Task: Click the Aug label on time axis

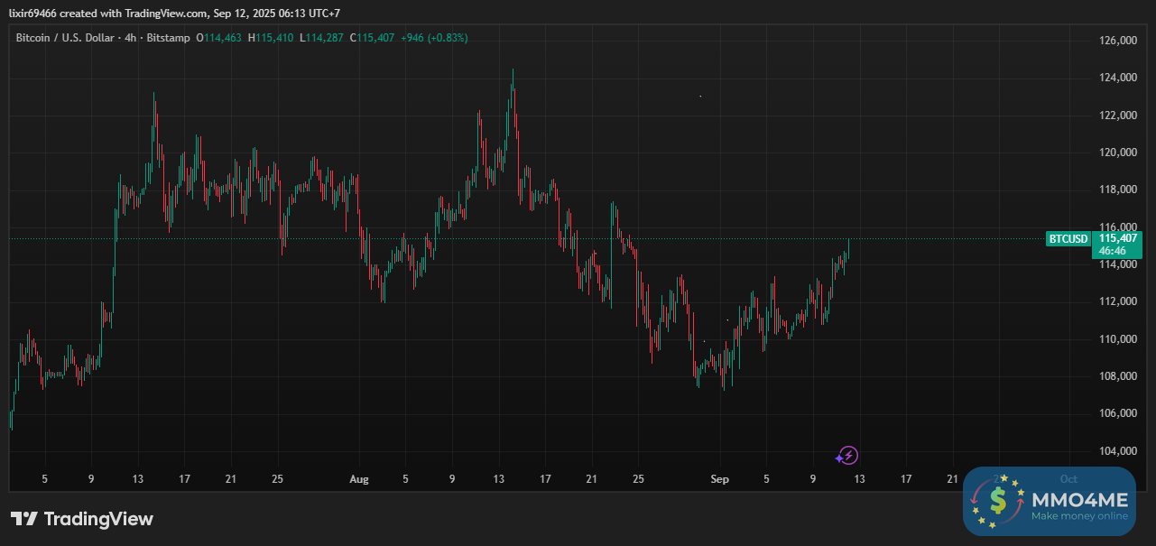Action: point(359,479)
